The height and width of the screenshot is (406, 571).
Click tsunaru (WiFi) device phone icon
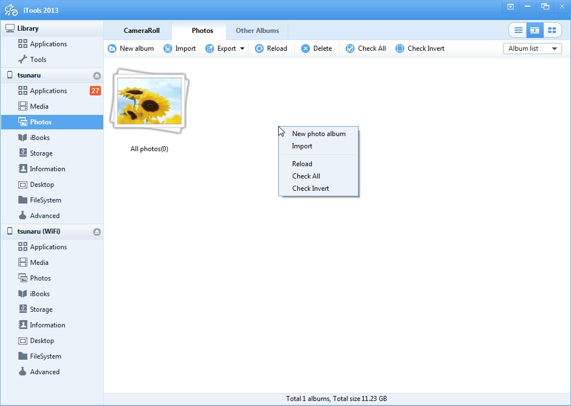click(x=10, y=231)
